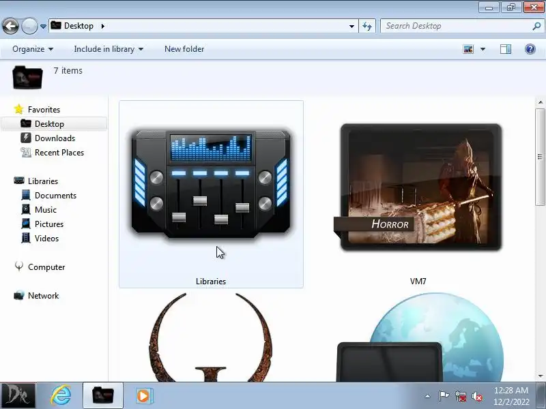The height and width of the screenshot is (409, 546).
Task: Click the greyed-out Forward navigation button
Action: (29, 26)
